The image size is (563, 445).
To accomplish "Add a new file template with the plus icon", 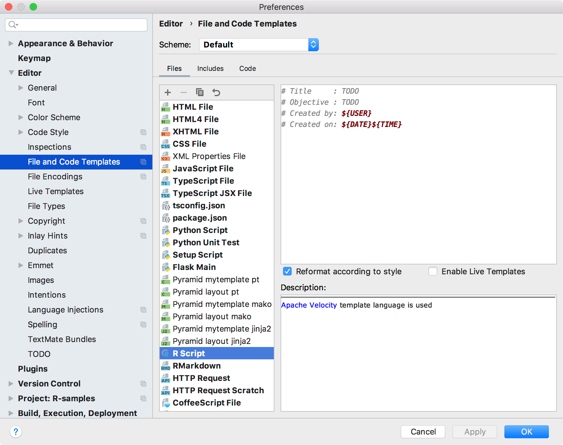I will (x=167, y=92).
